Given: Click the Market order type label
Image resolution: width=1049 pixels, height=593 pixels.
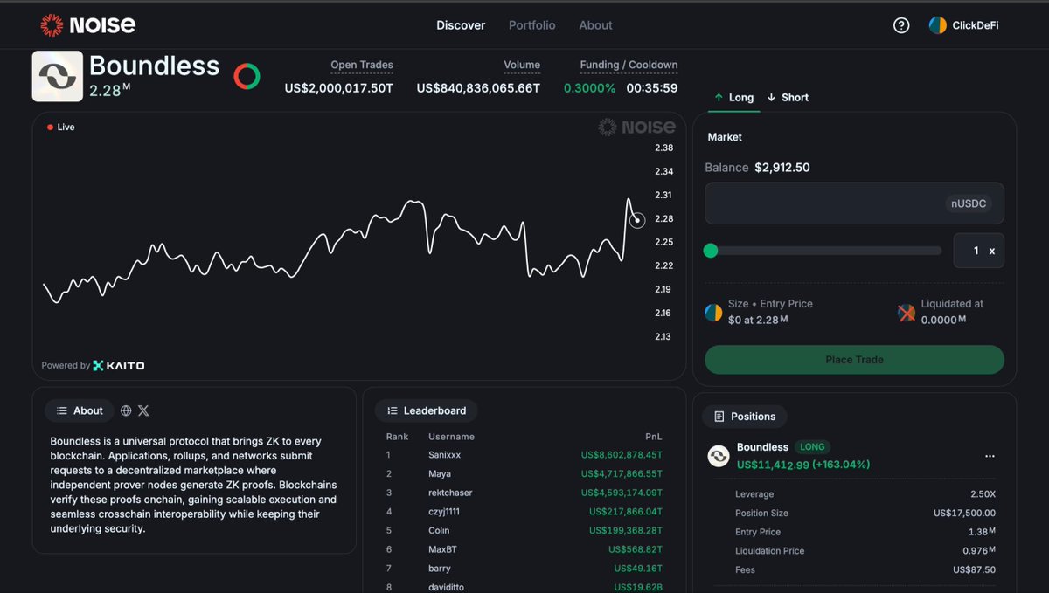Looking at the screenshot, I should (x=725, y=137).
